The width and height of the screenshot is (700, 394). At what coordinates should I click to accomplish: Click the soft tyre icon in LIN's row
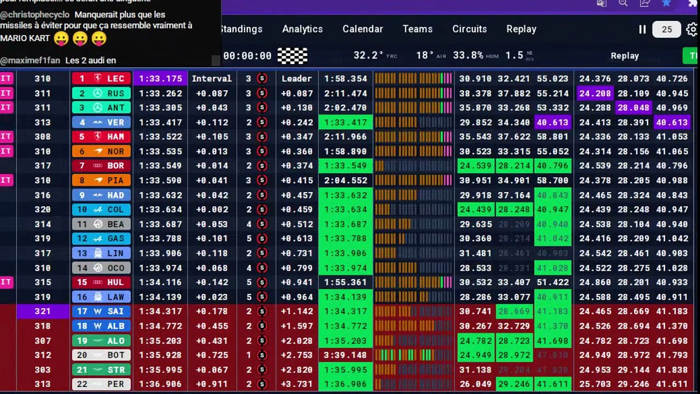click(x=262, y=253)
